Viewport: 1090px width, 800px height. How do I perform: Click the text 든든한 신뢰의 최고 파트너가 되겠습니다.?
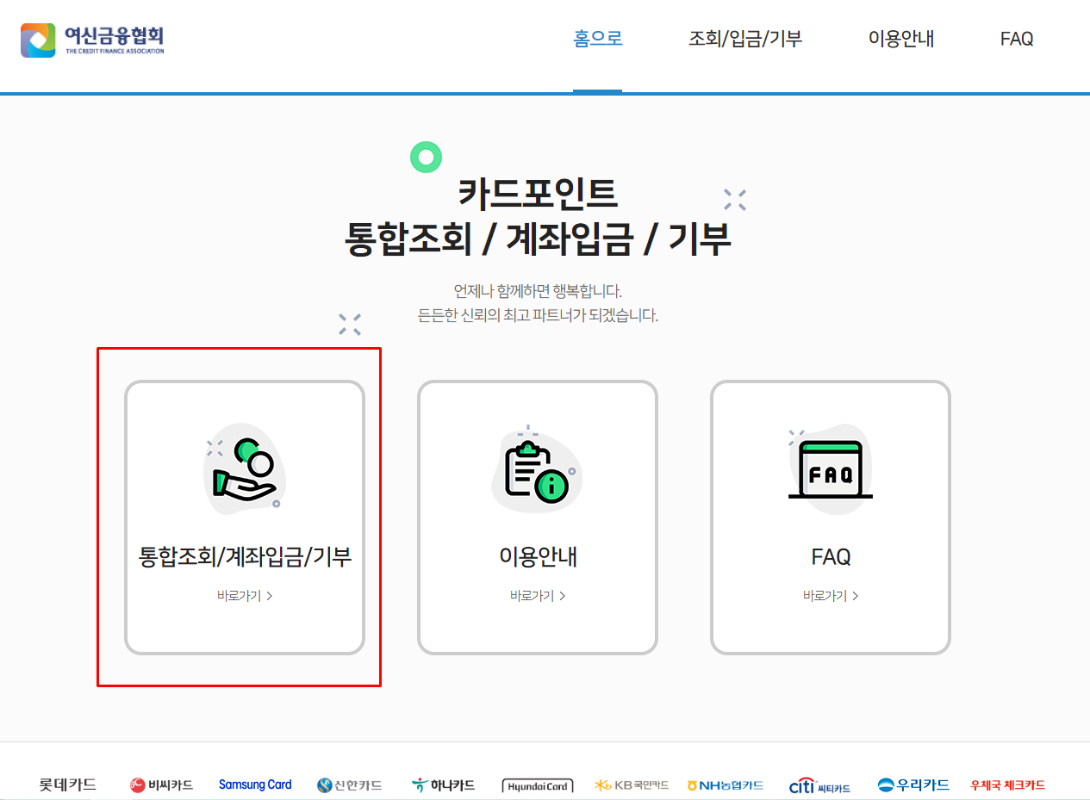pos(538,316)
